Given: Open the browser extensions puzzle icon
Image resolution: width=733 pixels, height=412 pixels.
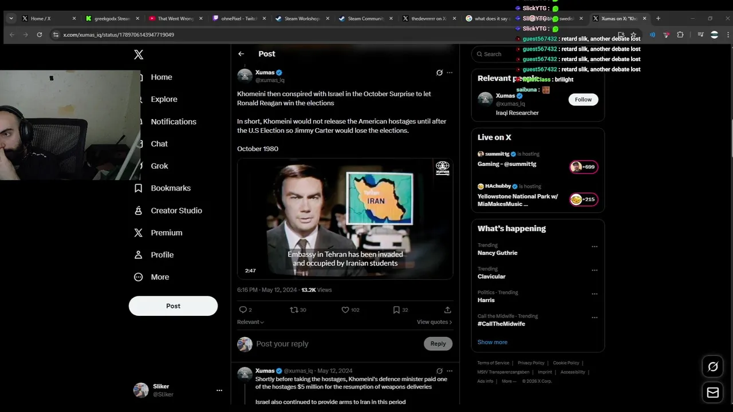Looking at the screenshot, I should (x=680, y=35).
